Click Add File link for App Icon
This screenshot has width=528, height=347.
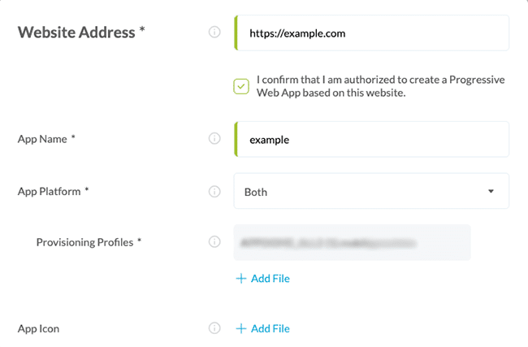click(270, 328)
